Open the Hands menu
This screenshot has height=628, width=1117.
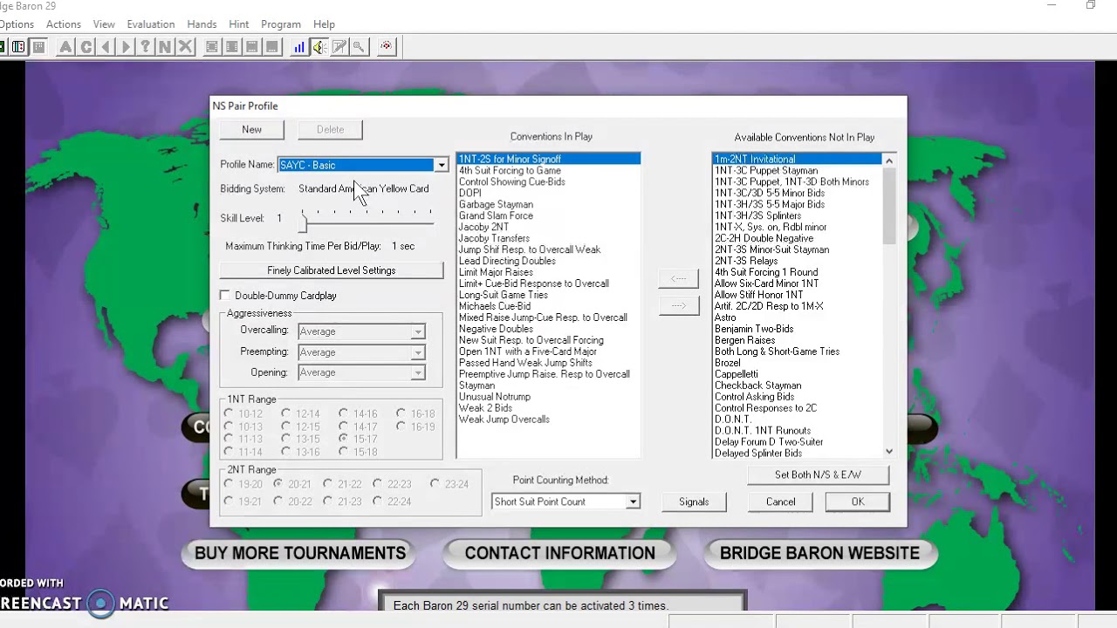point(202,24)
